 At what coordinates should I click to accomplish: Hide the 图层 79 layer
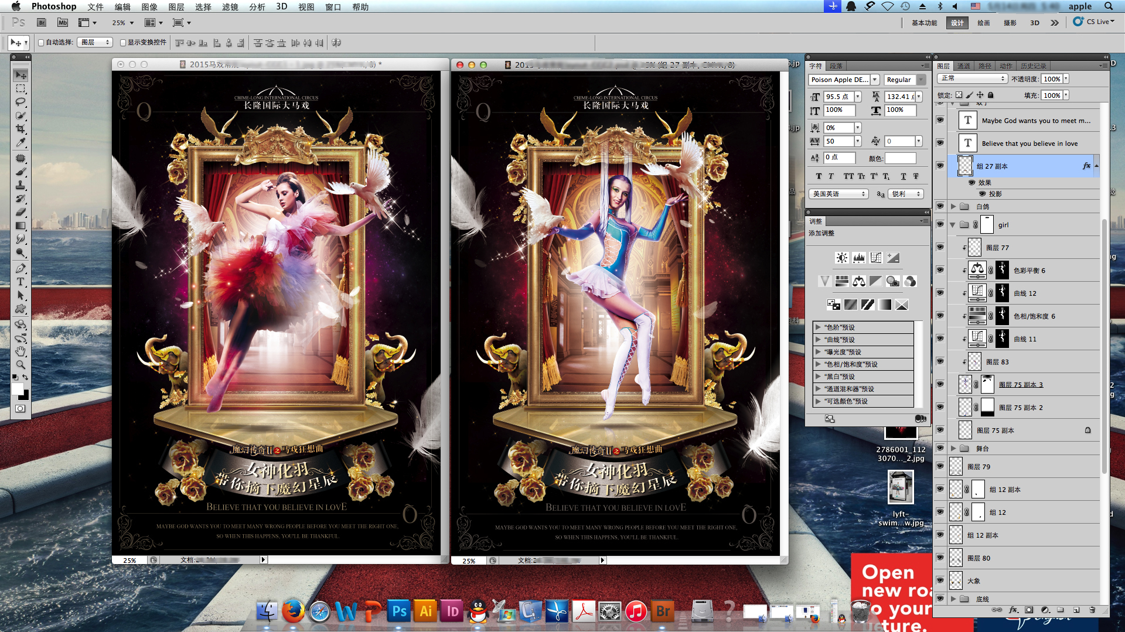tap(940, 466)
